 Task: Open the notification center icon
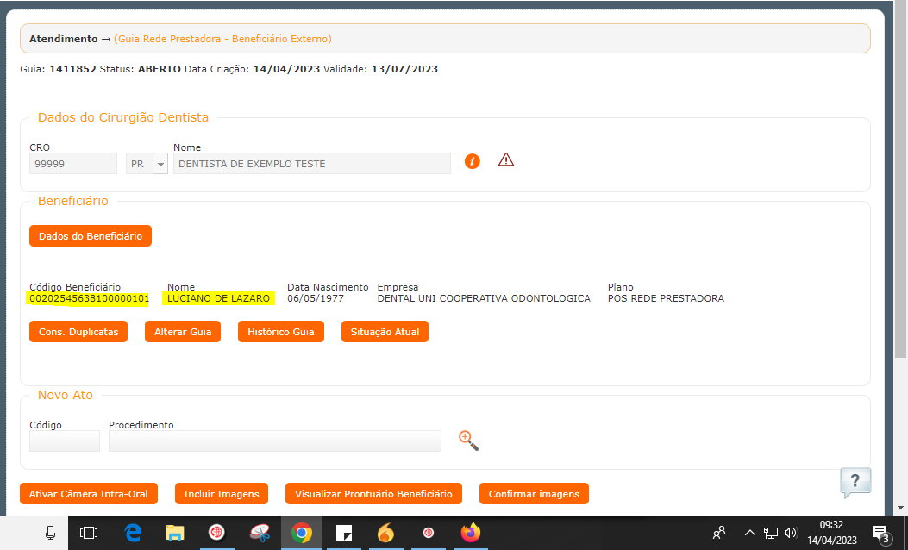(x=880, y=534)
